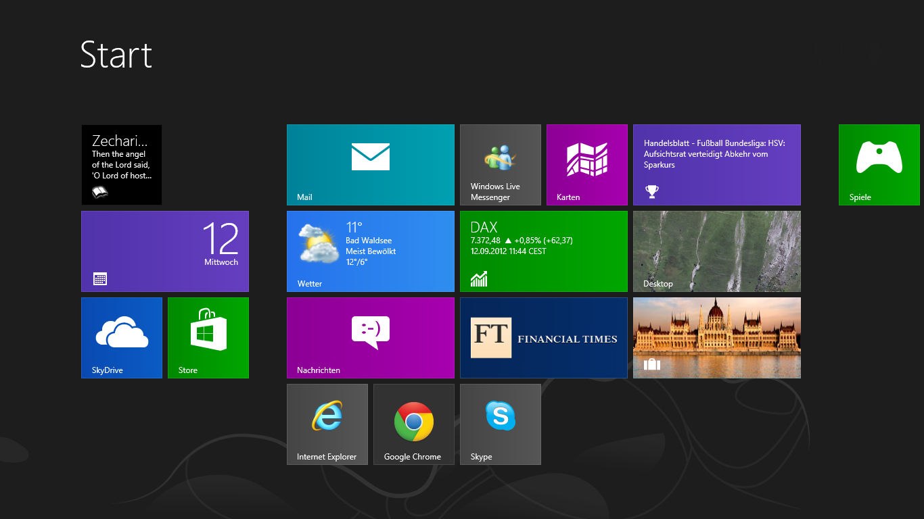Open the Financial Times tile
The image size is (924, 519).
pyautogui.click(x=543, y=337)
